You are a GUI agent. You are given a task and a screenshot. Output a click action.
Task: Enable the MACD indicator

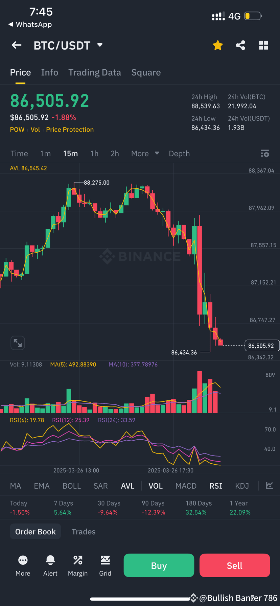tap(186, 486)
